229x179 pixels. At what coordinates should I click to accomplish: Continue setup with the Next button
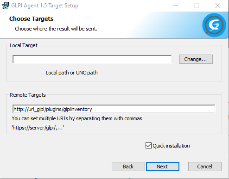163,167
